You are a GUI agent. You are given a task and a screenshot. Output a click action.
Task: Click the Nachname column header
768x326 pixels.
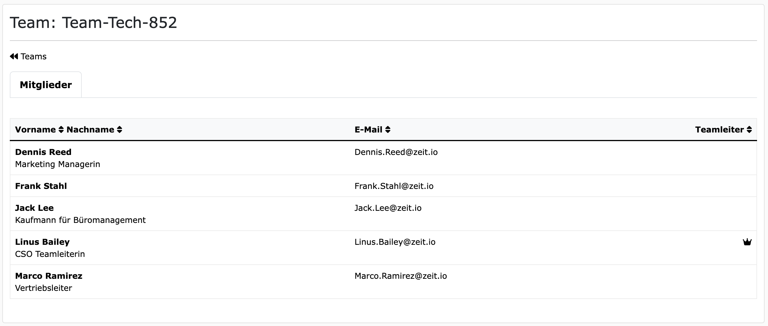(x=90, y=130)
